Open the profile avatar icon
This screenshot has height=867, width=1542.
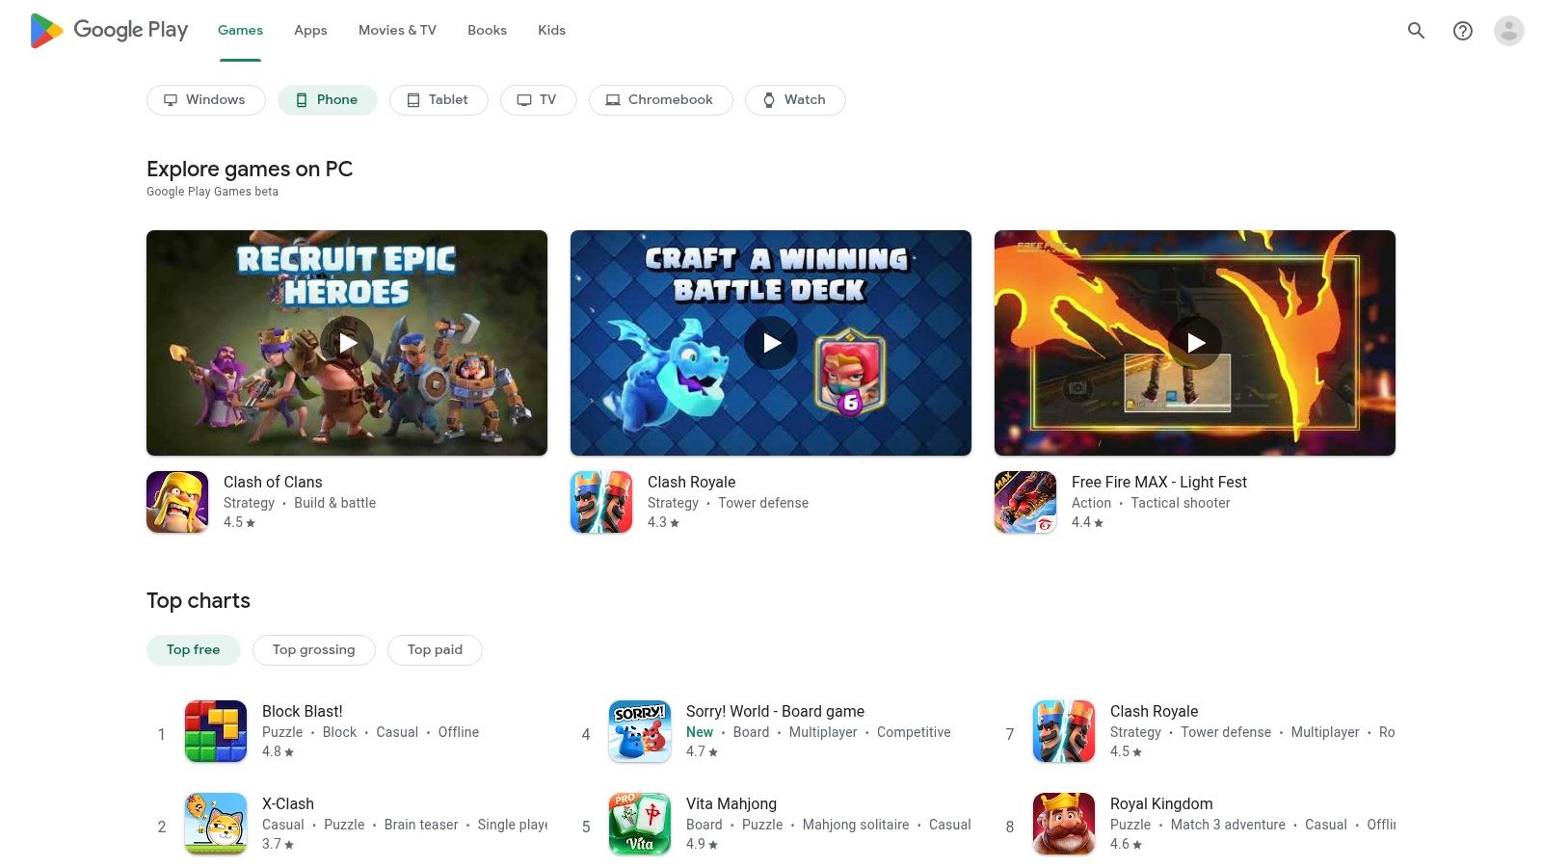click(x=1507, y=30)
